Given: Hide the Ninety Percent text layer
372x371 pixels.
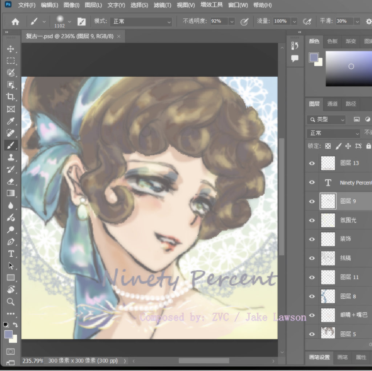Looking at the screenshot, I should point(312,182).
